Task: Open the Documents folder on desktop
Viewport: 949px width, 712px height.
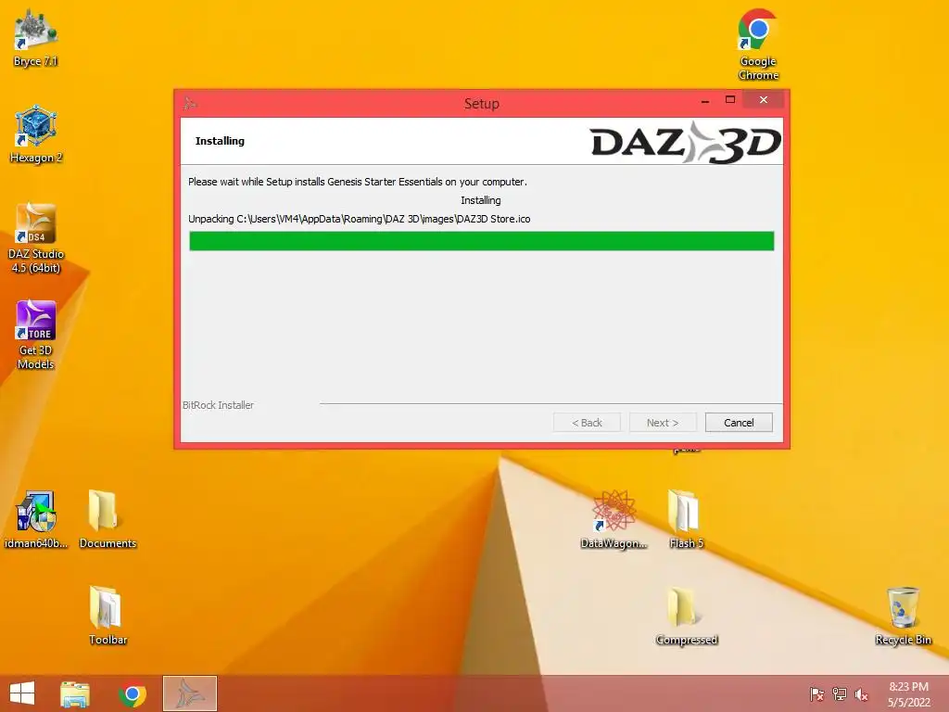Action: (x=108, y=519)
